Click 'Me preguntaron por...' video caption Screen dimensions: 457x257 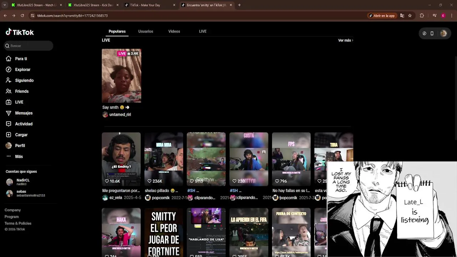[121, 191]
